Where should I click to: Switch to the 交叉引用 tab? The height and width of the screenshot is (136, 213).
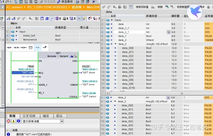point(29,116)
